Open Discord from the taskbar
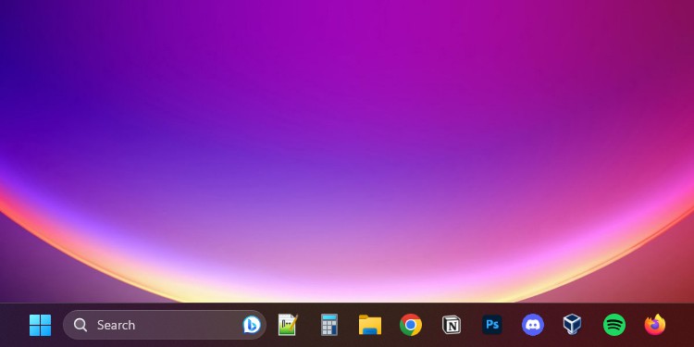Screen dimensions: 694x347 point(533,325)
